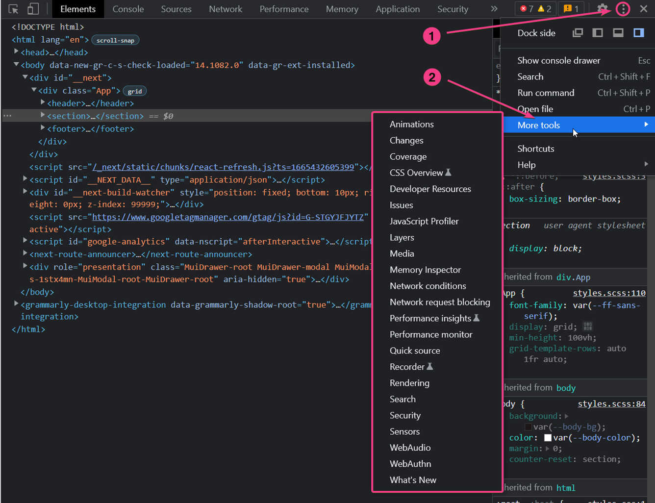Screen dimensions: 655x503
Task: Switch to the Application tab
Action: [x=398, y=9]
